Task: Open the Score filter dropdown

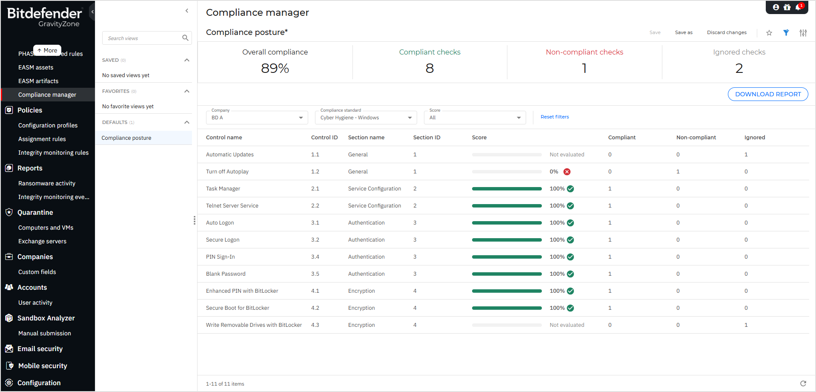Action: coord(474,117)
